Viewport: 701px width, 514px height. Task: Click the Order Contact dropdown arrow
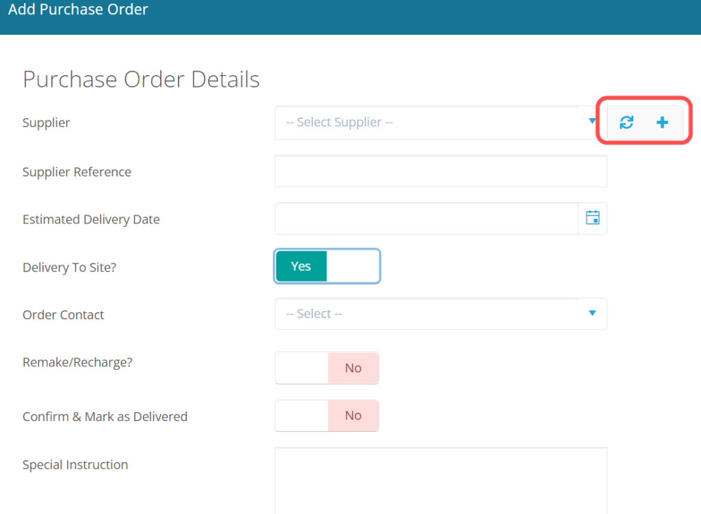(592, 313)
